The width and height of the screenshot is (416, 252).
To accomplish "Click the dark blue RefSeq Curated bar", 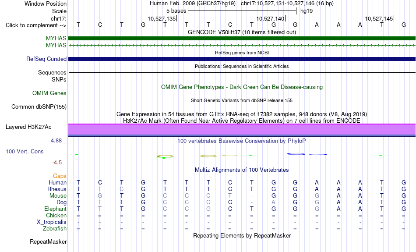I will pos(242,59).
